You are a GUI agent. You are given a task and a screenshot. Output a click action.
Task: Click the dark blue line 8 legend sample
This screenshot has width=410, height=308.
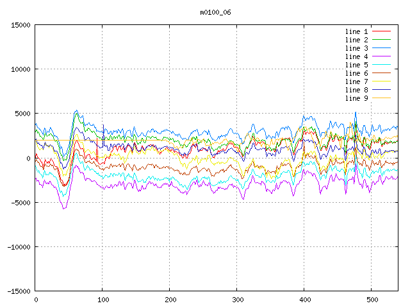[x=382, y=90]
